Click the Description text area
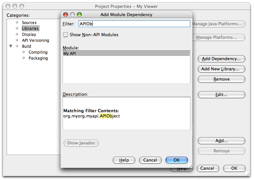Image resolution: width=254 pixels, height=180 pixels. pyautogui.click(x=126, y=114)
